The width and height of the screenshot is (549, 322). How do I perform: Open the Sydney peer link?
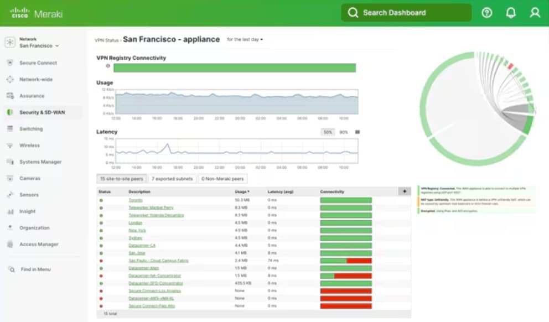(x=135, y=238)
